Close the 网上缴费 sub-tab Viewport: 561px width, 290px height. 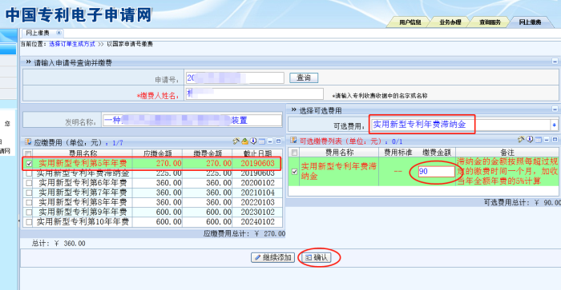59,33
